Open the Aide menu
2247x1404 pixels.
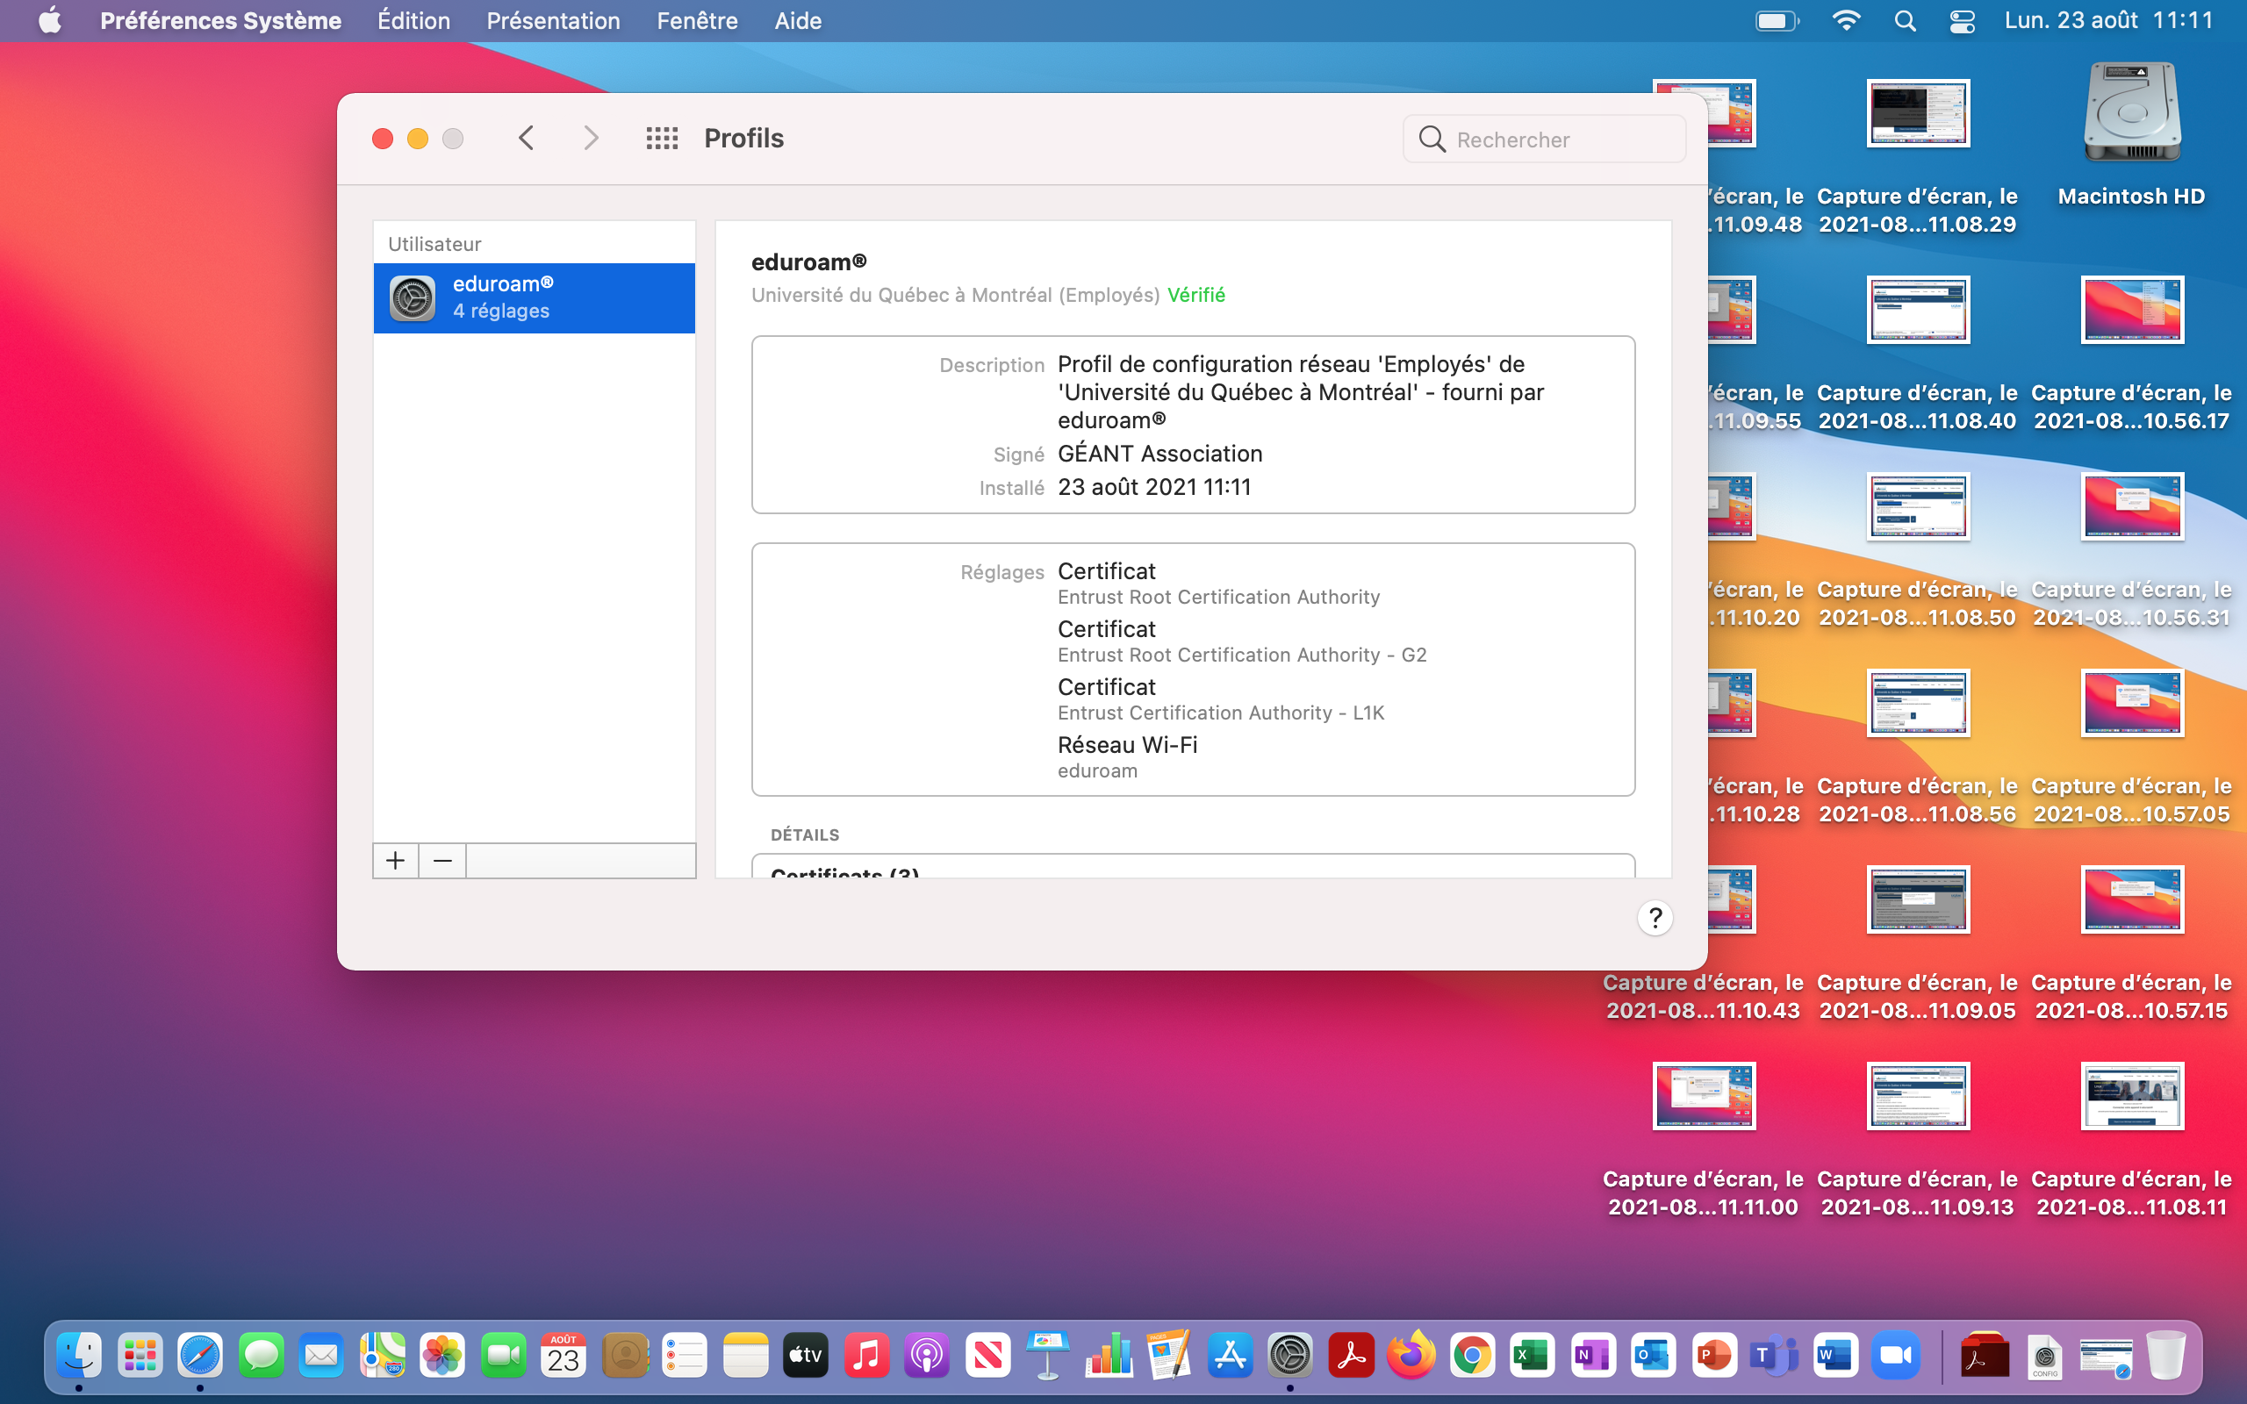[799, 20]
